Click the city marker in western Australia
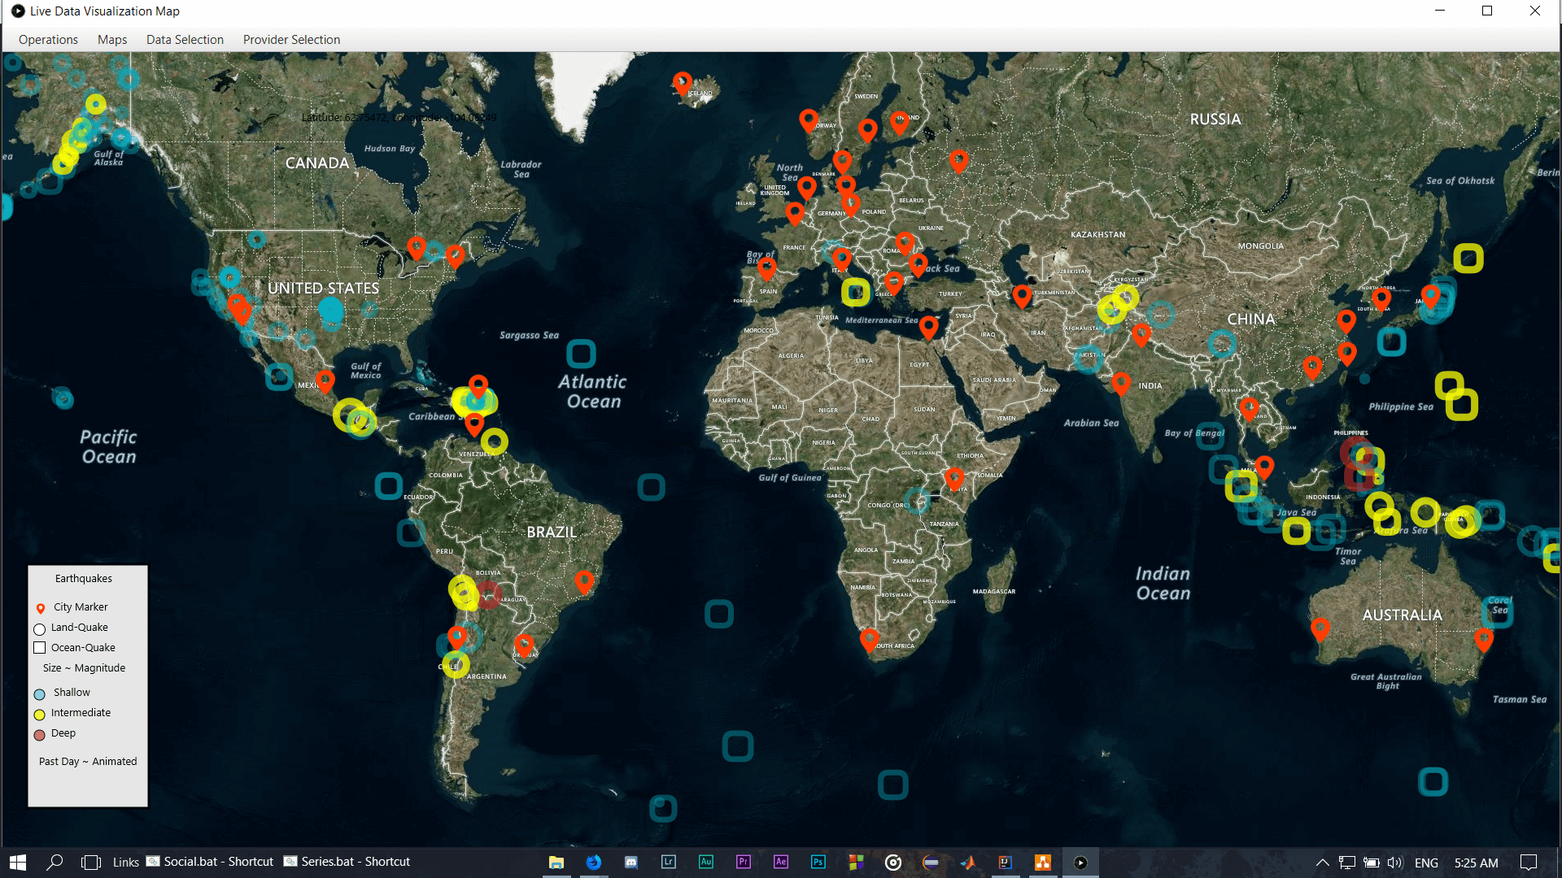The width and height of the screenshot is (1562, 878). 1320,628
